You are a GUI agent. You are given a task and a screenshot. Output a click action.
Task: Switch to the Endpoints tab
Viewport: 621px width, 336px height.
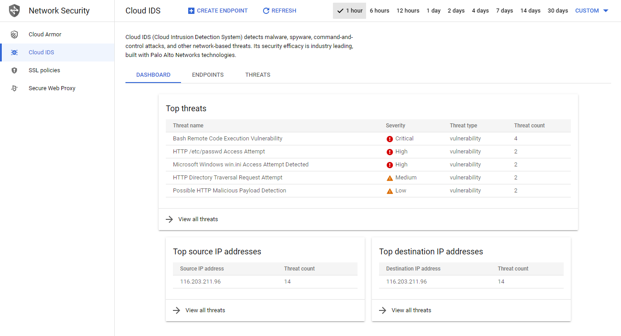point(208,75)
